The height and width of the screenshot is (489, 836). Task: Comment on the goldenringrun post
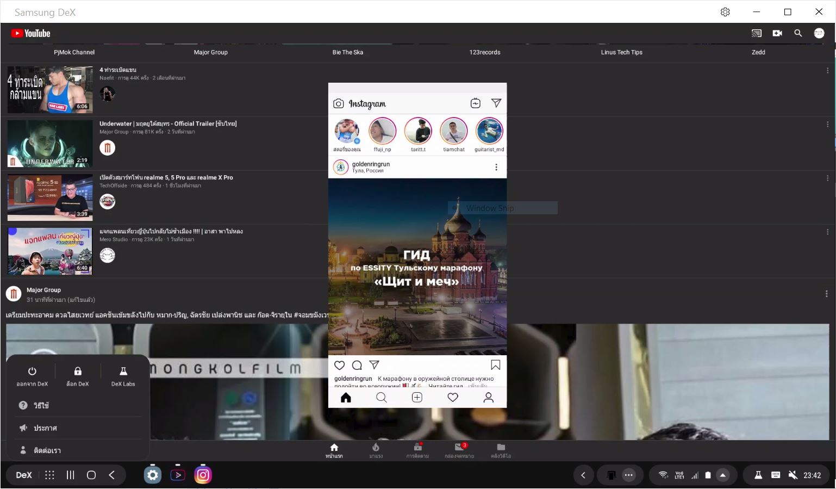tap(357, 365)
